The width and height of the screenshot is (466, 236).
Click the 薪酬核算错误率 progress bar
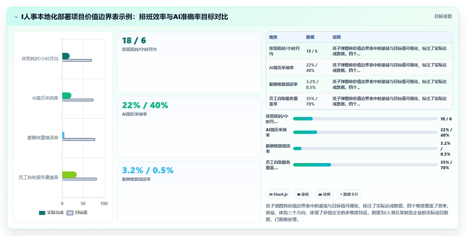coord(365,149)
